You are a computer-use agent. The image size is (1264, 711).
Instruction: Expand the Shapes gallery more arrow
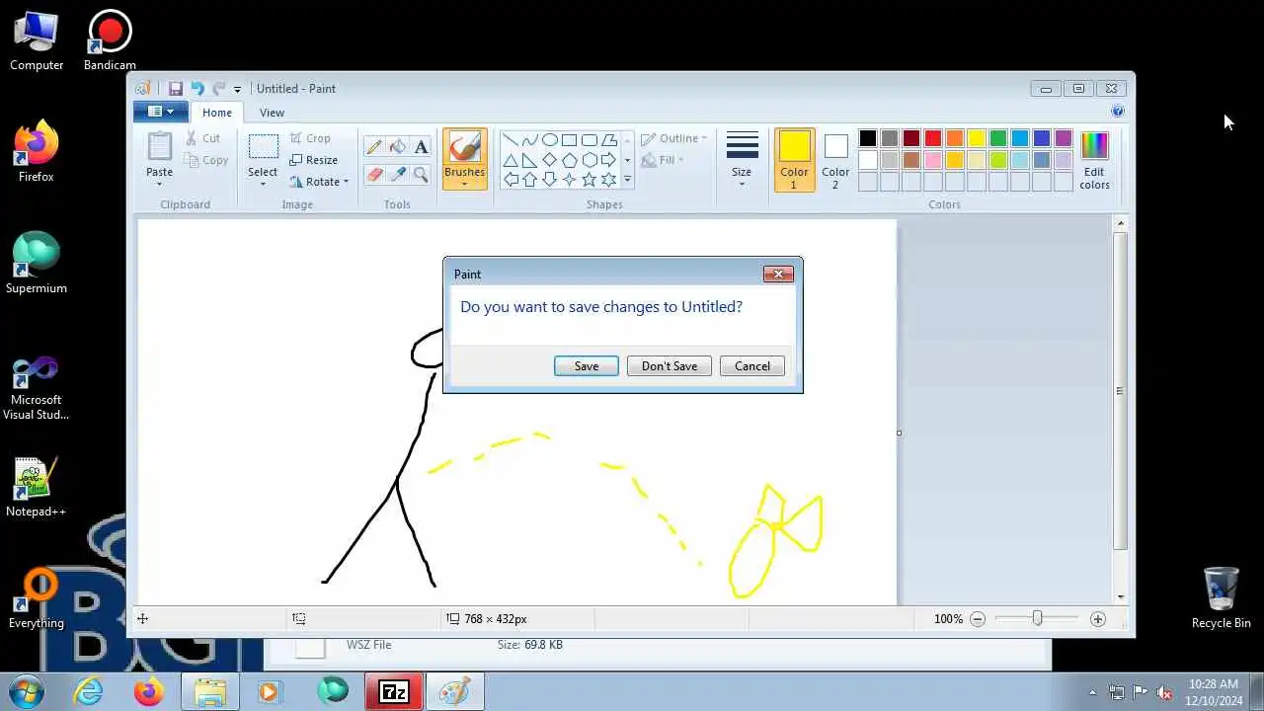[627, 180]
